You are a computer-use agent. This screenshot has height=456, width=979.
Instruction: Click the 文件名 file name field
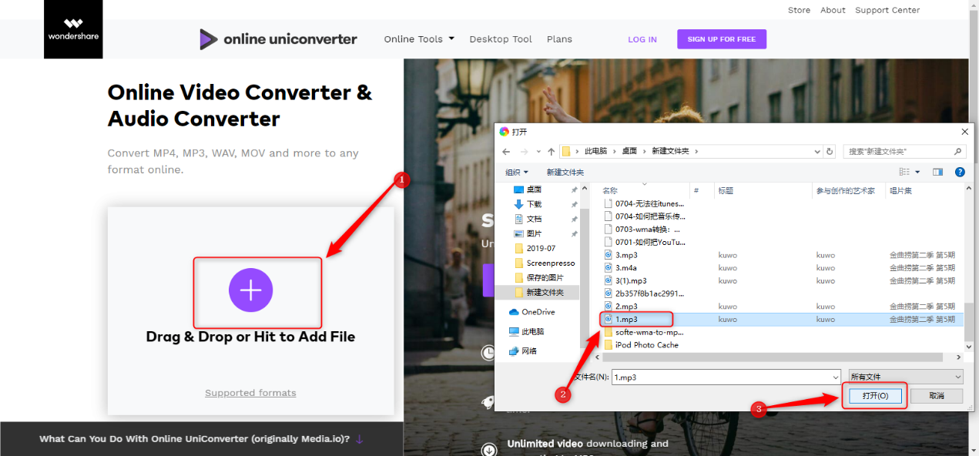click(726, 377)
